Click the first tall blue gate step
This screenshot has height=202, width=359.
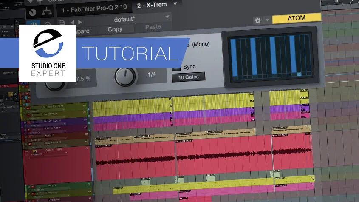tap(234, 58)
